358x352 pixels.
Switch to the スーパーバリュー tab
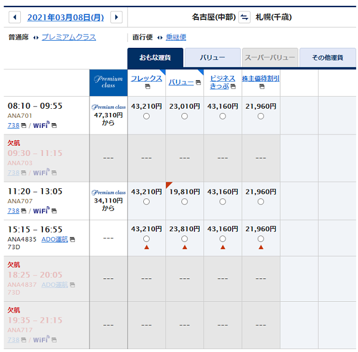pos(270,57)
